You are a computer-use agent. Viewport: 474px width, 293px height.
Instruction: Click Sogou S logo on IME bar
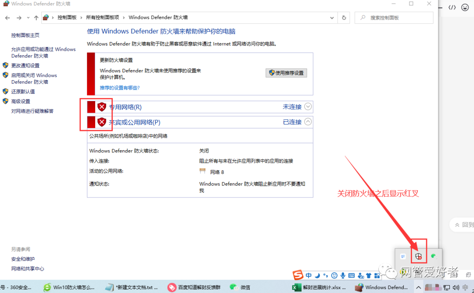(298, 275)
